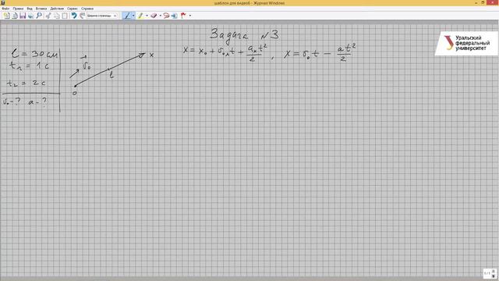Undo the last stroke
499x281 pixels.
[74, 16]
